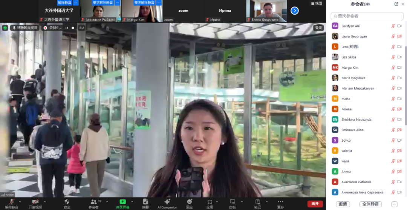Screen dimensions: 407x210
Task: Open the 参会者 participants tab in toolbar
Action: pos(93,203)
